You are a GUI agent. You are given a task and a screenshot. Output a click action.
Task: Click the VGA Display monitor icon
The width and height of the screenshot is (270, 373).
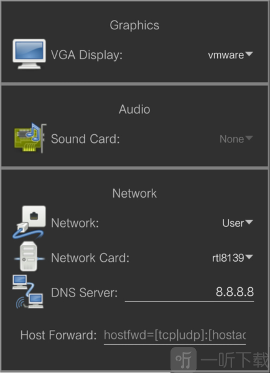29,54
